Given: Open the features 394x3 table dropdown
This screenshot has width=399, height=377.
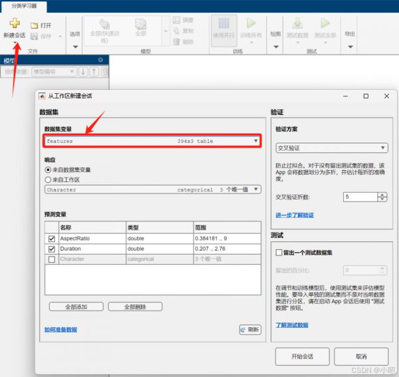Looking at the screenshot, I should 152,141.
